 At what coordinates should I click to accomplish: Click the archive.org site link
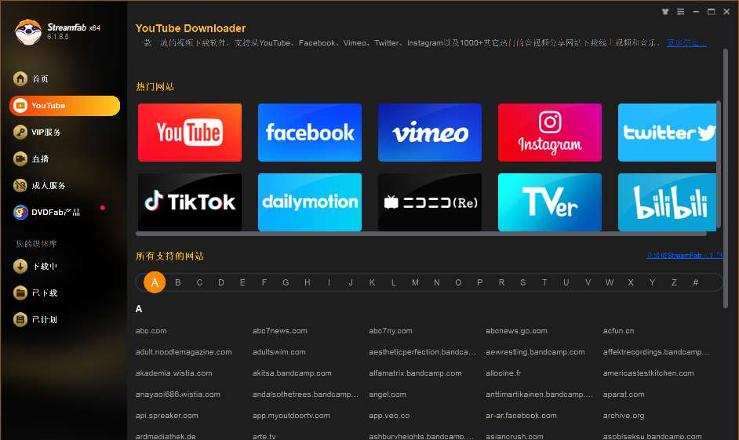tap(624, 416)
